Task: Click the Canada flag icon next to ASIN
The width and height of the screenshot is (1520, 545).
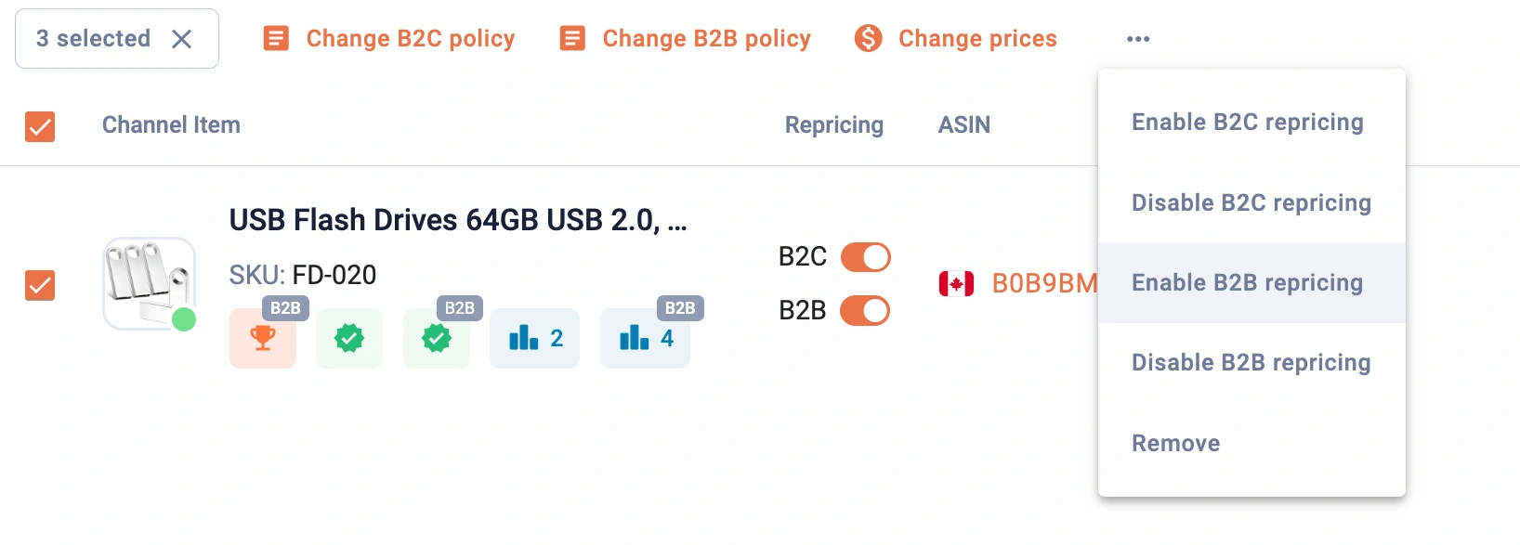Action: point(958,283)
